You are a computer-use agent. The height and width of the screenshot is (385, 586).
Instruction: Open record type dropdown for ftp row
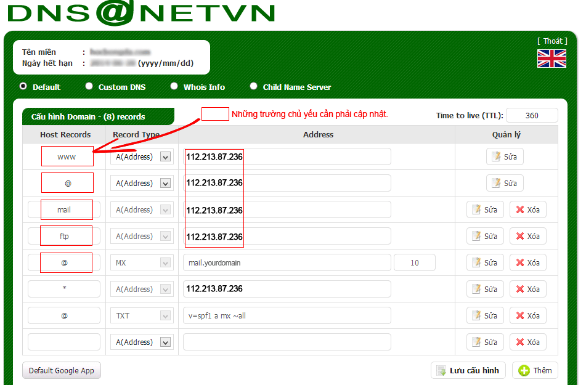point(142,236)
